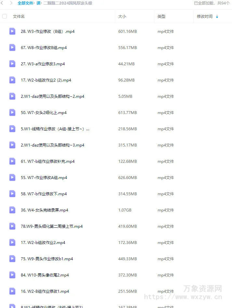The height and width of the screenshot is (308, 232).
Task: Open 全部文件 in the breadcrumb
Action: tap(25, 3)
